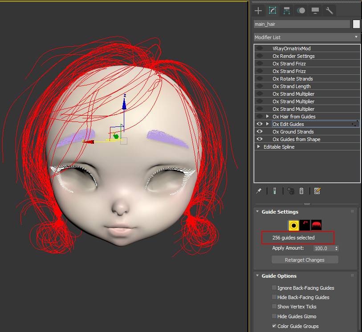Select the guide roots selection mode icon
This screenshot has height=332, width=362.
pyautogui.click(x=293, y=225)
